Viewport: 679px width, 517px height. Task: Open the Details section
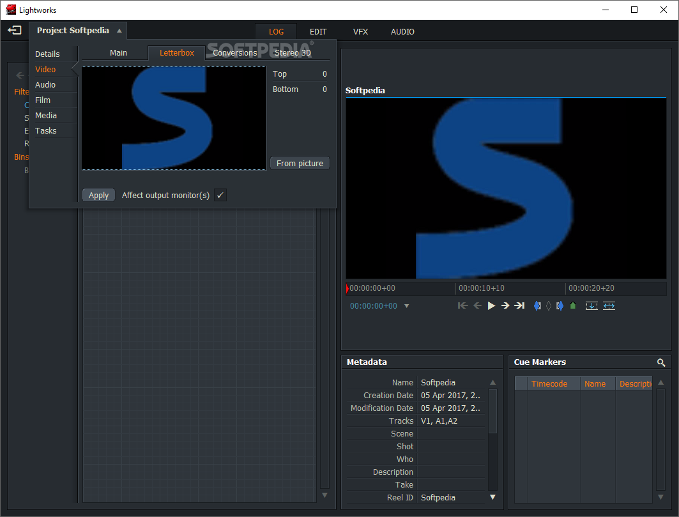[x=47, y=54]
